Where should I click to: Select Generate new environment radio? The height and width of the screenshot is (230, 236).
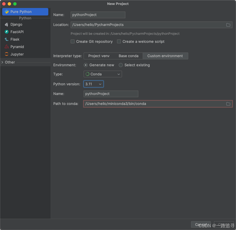86,65
